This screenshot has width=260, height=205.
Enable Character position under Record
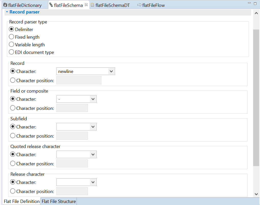pyautogui.click(x=13, y=80)
